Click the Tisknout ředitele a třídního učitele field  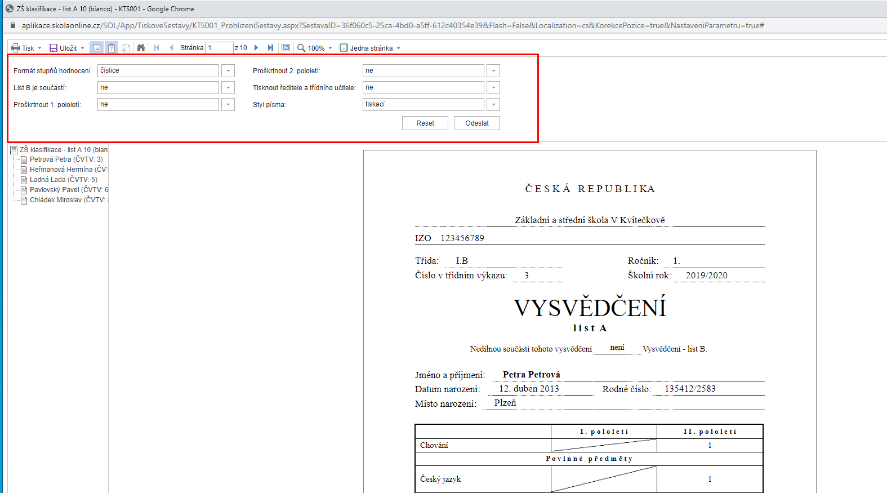point(424,87)
